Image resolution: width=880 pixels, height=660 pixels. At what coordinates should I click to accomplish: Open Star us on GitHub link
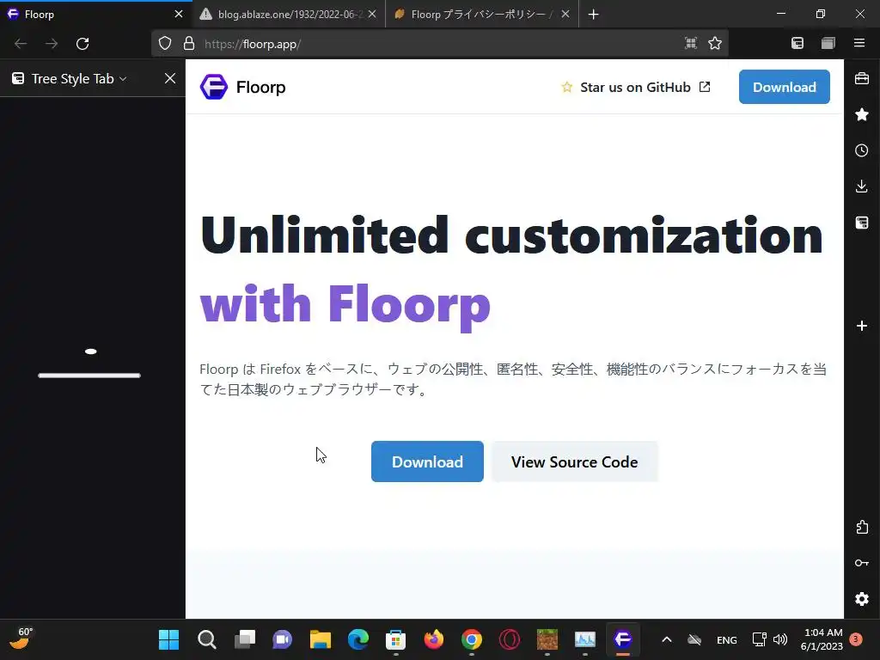tap(636, 87)
